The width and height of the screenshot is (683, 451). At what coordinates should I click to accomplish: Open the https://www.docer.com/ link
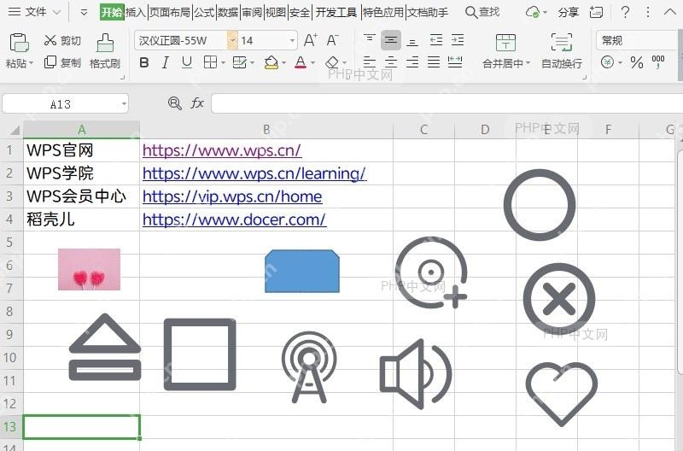coord(234,220)
